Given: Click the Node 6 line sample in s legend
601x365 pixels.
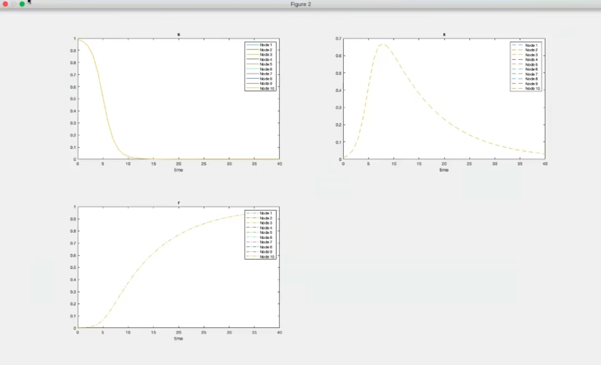Looking at the screenshot, I should (252, 69).
